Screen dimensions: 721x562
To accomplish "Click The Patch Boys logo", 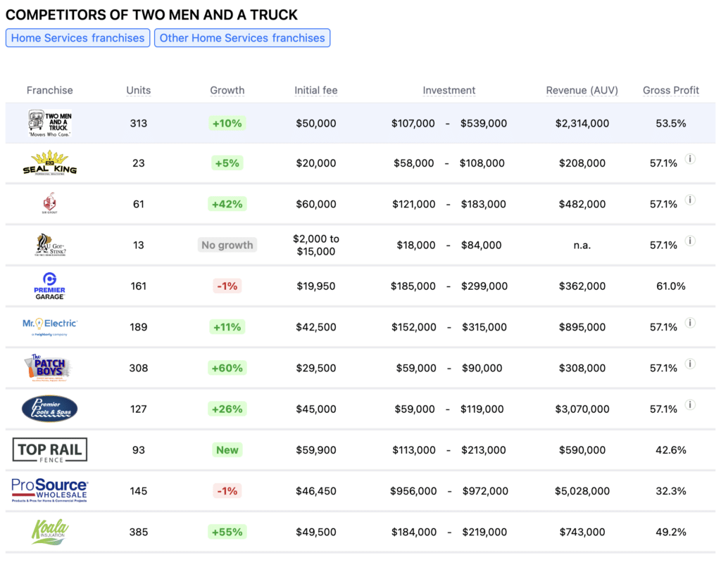I will click(49, 368).
